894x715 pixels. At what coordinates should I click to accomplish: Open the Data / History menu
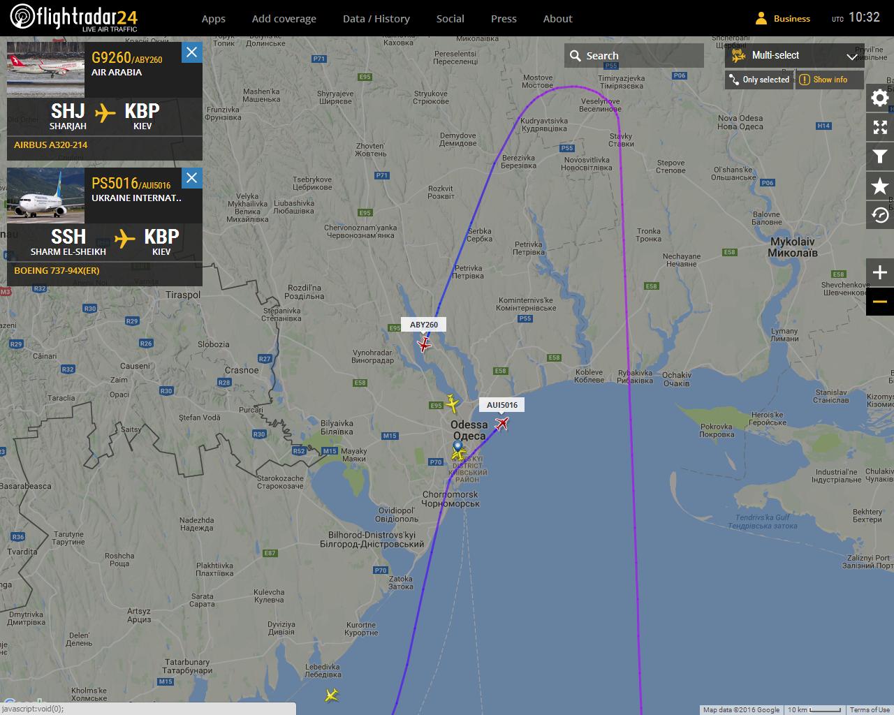[376, 19]
